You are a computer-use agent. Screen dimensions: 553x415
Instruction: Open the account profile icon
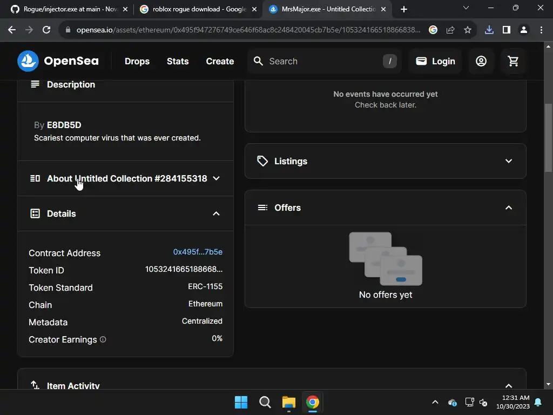point(481,61)
